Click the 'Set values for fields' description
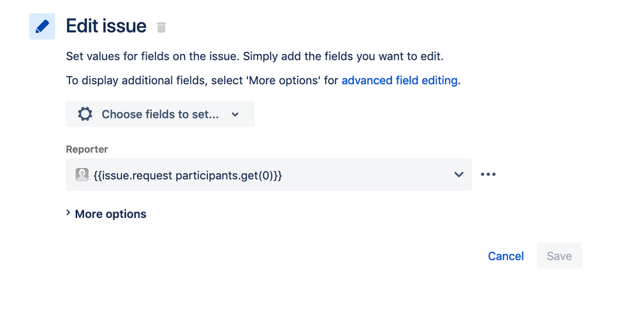 (x=254, y=56)
